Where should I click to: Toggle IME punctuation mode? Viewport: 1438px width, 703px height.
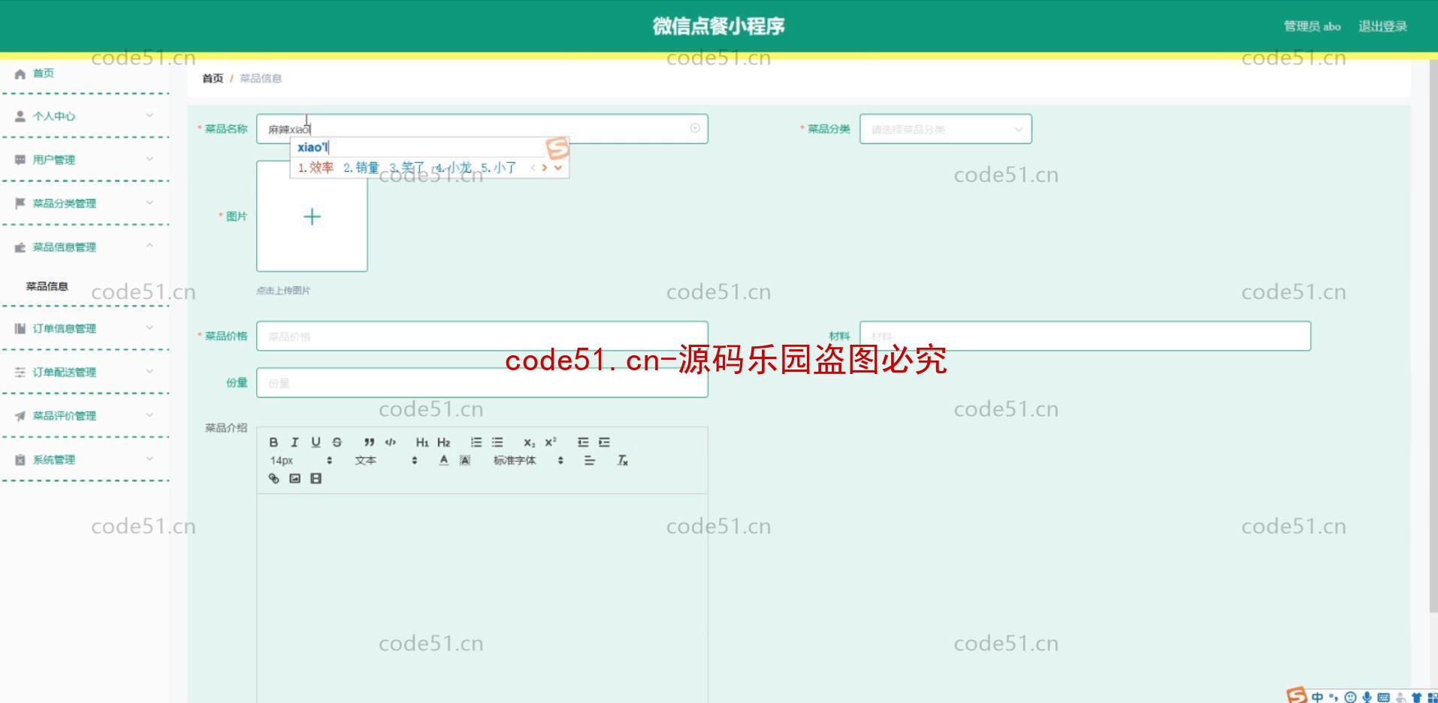pyautogui.click(x=1334, y=697)
